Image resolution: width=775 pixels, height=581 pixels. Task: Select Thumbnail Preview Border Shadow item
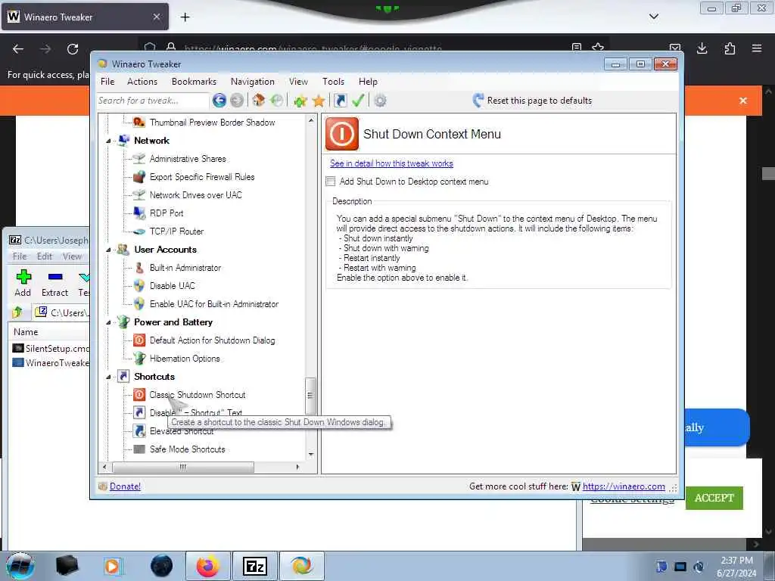tap(212, 123)
